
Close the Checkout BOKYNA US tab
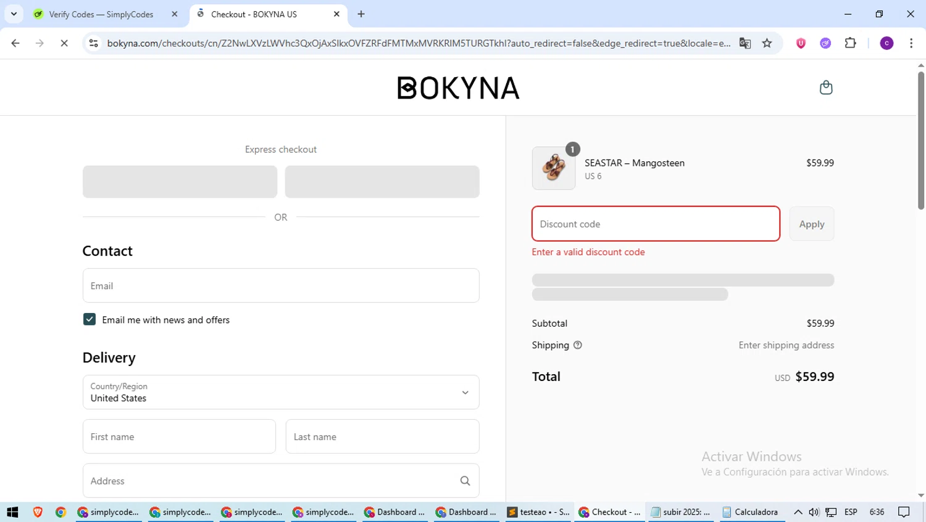[x=336, y=14]
